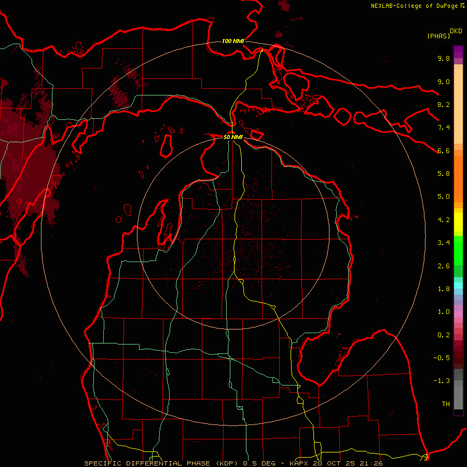The image size is (467, 467).
Task: Click the DKD product label above the scale
Action: point(456,31)
